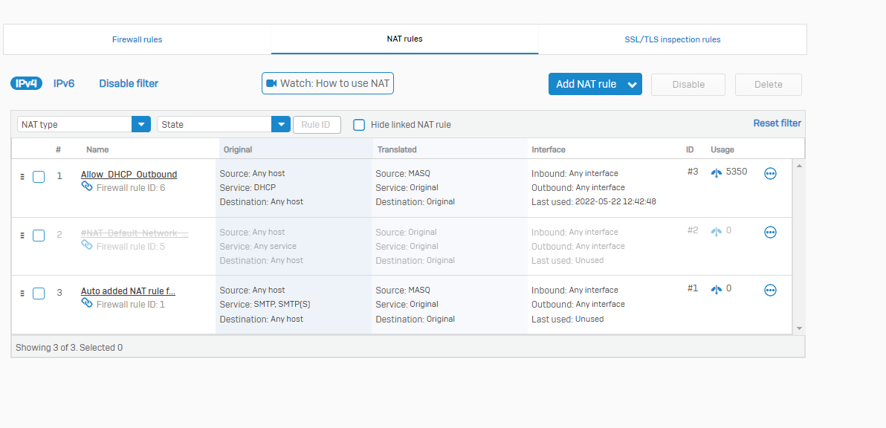The width and height of the screenshot is (886, 428).
Task: Click the drag handle of Auto added NAT rule row
Action: click(22, 293)
